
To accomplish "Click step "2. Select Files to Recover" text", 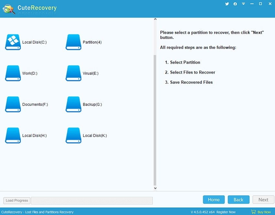I will point(190,72).
